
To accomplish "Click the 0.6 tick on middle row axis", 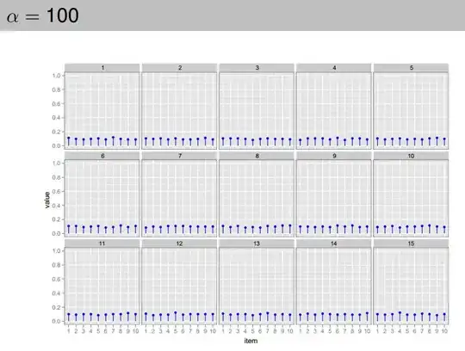I will click(x=56, y=192).
